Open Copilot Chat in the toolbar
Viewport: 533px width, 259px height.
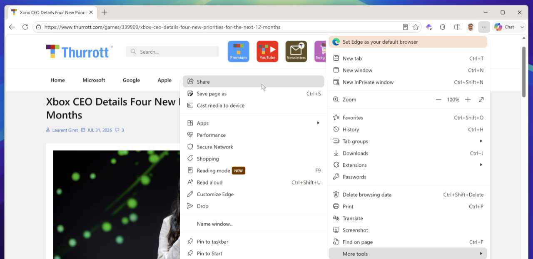(504, 27)
